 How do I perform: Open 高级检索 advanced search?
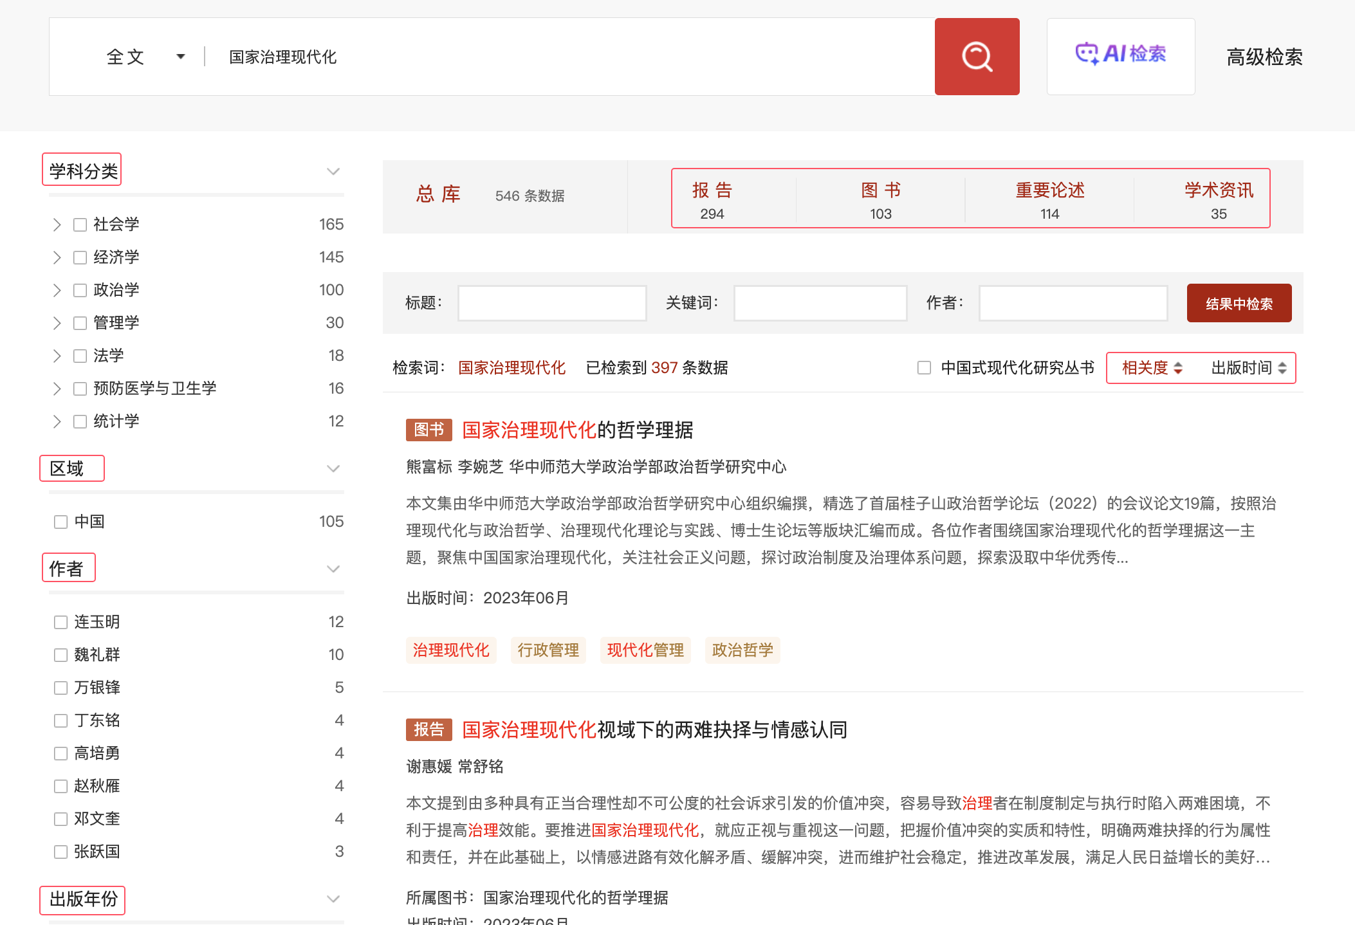1264,57
